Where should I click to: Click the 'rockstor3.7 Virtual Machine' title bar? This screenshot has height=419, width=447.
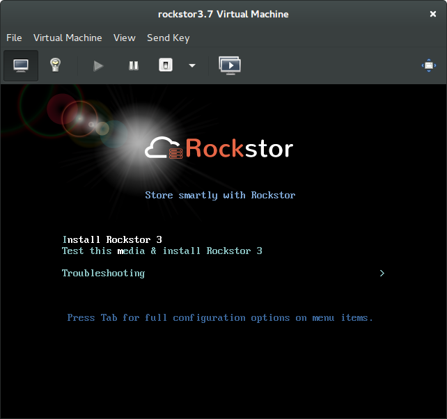coord(223,14)
